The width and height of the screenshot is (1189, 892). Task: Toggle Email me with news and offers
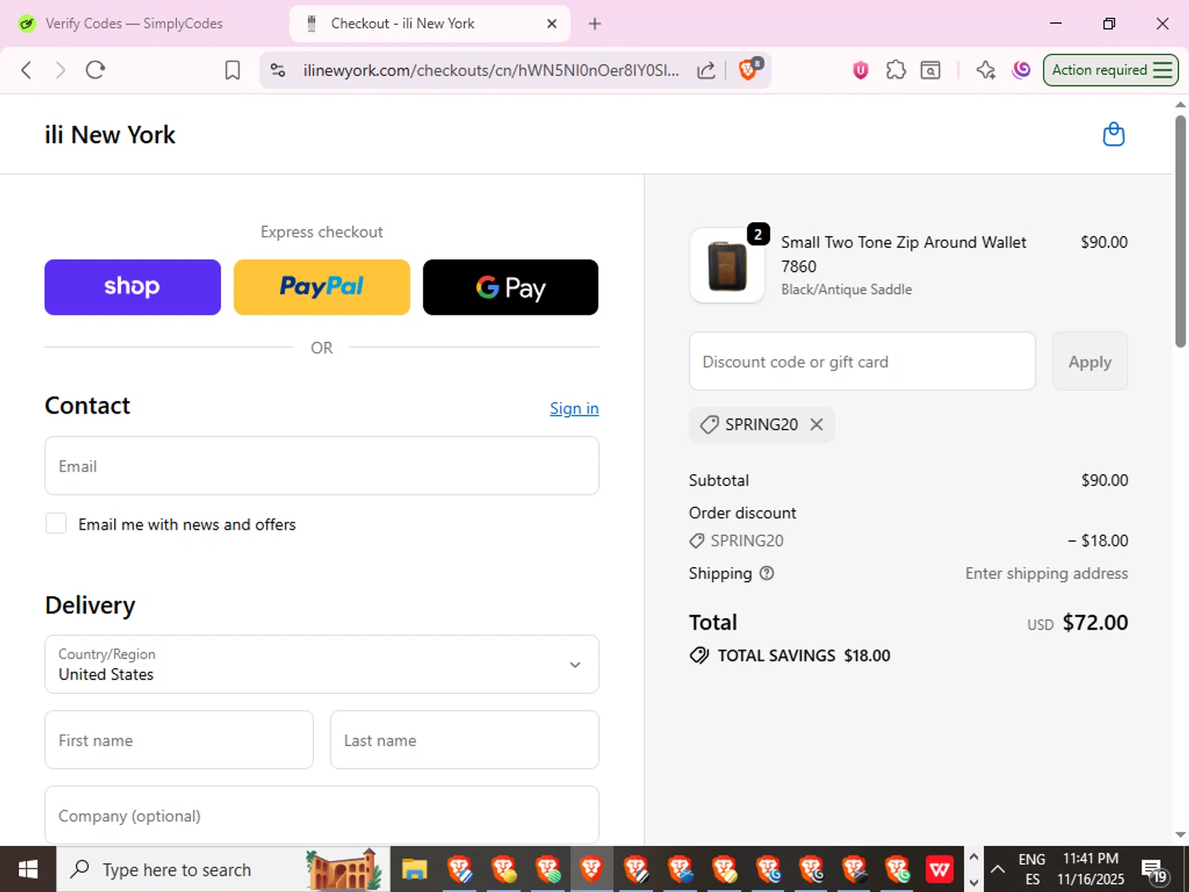(56, 523)
